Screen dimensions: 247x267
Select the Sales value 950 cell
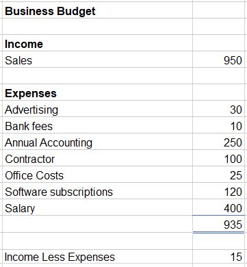point(218,60)
